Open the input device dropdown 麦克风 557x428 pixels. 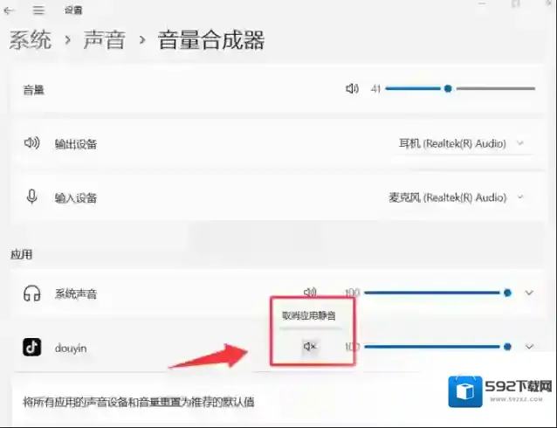[x=456, y=197]
